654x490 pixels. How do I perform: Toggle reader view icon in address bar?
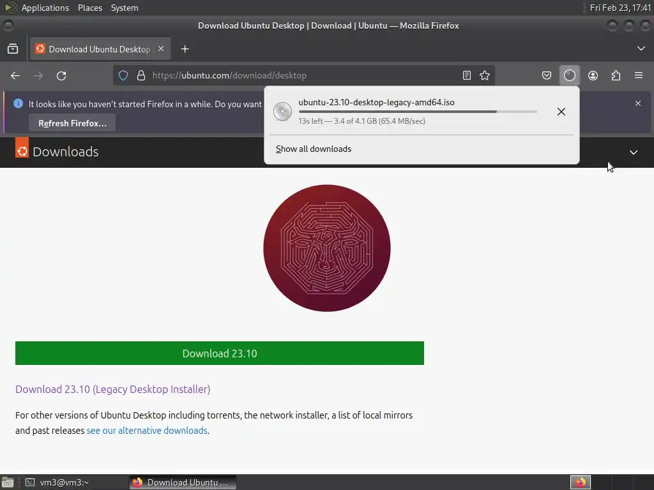[x=467, y=75]
